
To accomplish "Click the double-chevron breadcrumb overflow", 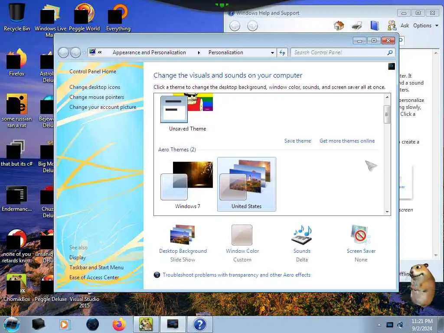I will coord(100,52).
